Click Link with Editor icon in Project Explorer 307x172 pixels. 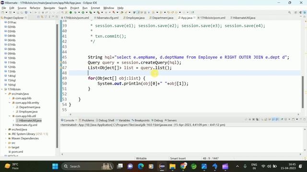[42, 17]
